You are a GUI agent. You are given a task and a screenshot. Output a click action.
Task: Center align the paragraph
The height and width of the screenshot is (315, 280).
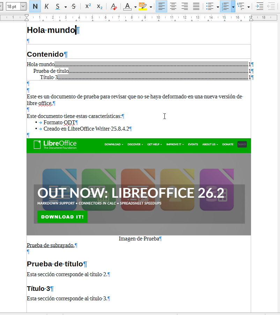(x=173, y=6)
